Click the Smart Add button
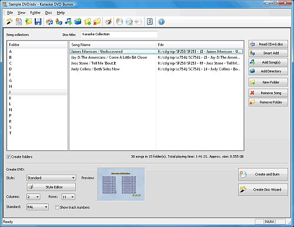This screenshot has height=227, width=294. point(268,53)
